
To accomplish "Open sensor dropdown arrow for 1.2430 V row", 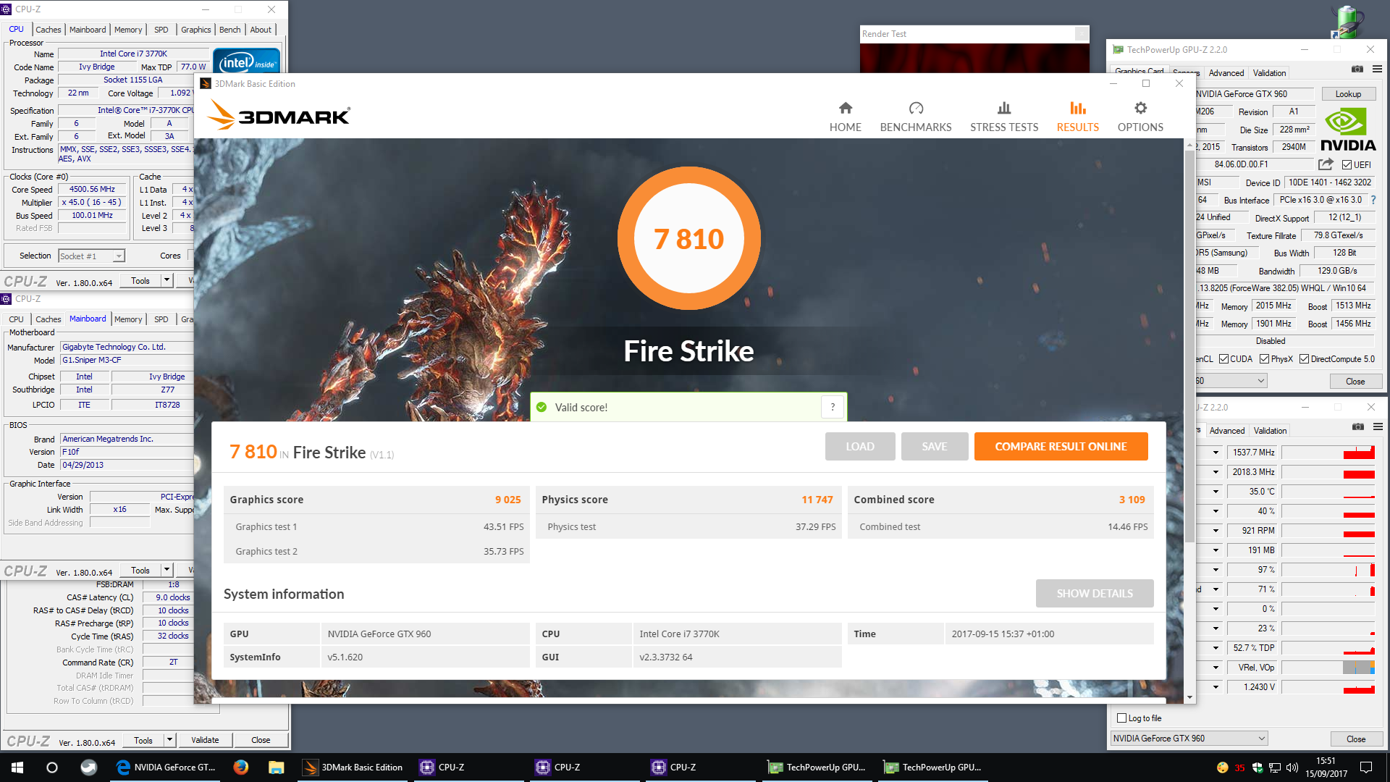I will tap(1216, 687).
